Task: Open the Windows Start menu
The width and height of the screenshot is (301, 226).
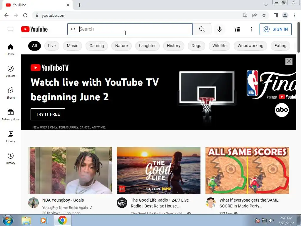Action: [x=8, y=220]
